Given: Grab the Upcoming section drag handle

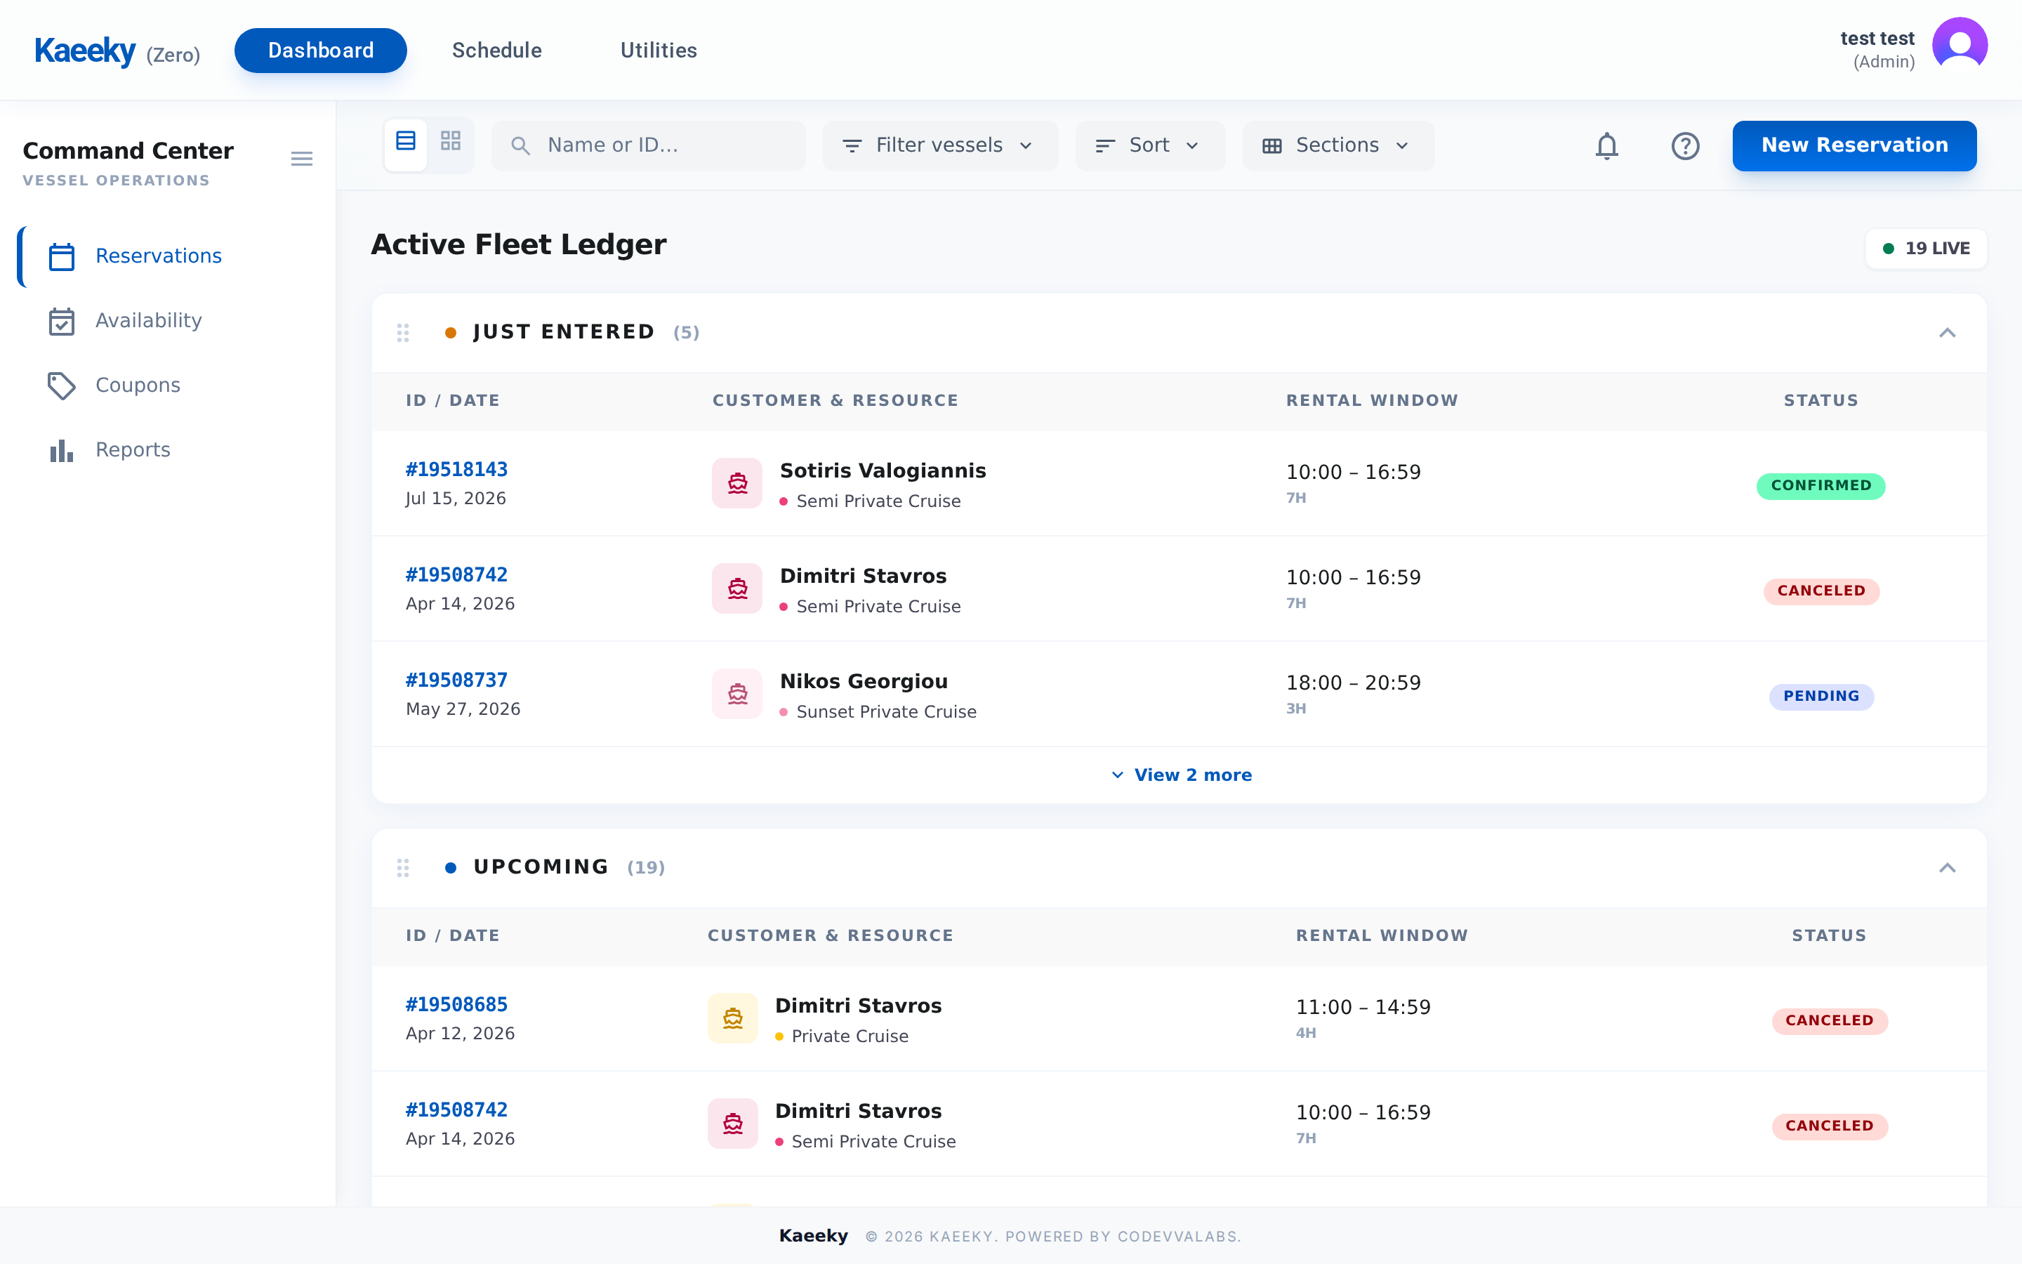Looking at the screenshot, I should 403,868.
